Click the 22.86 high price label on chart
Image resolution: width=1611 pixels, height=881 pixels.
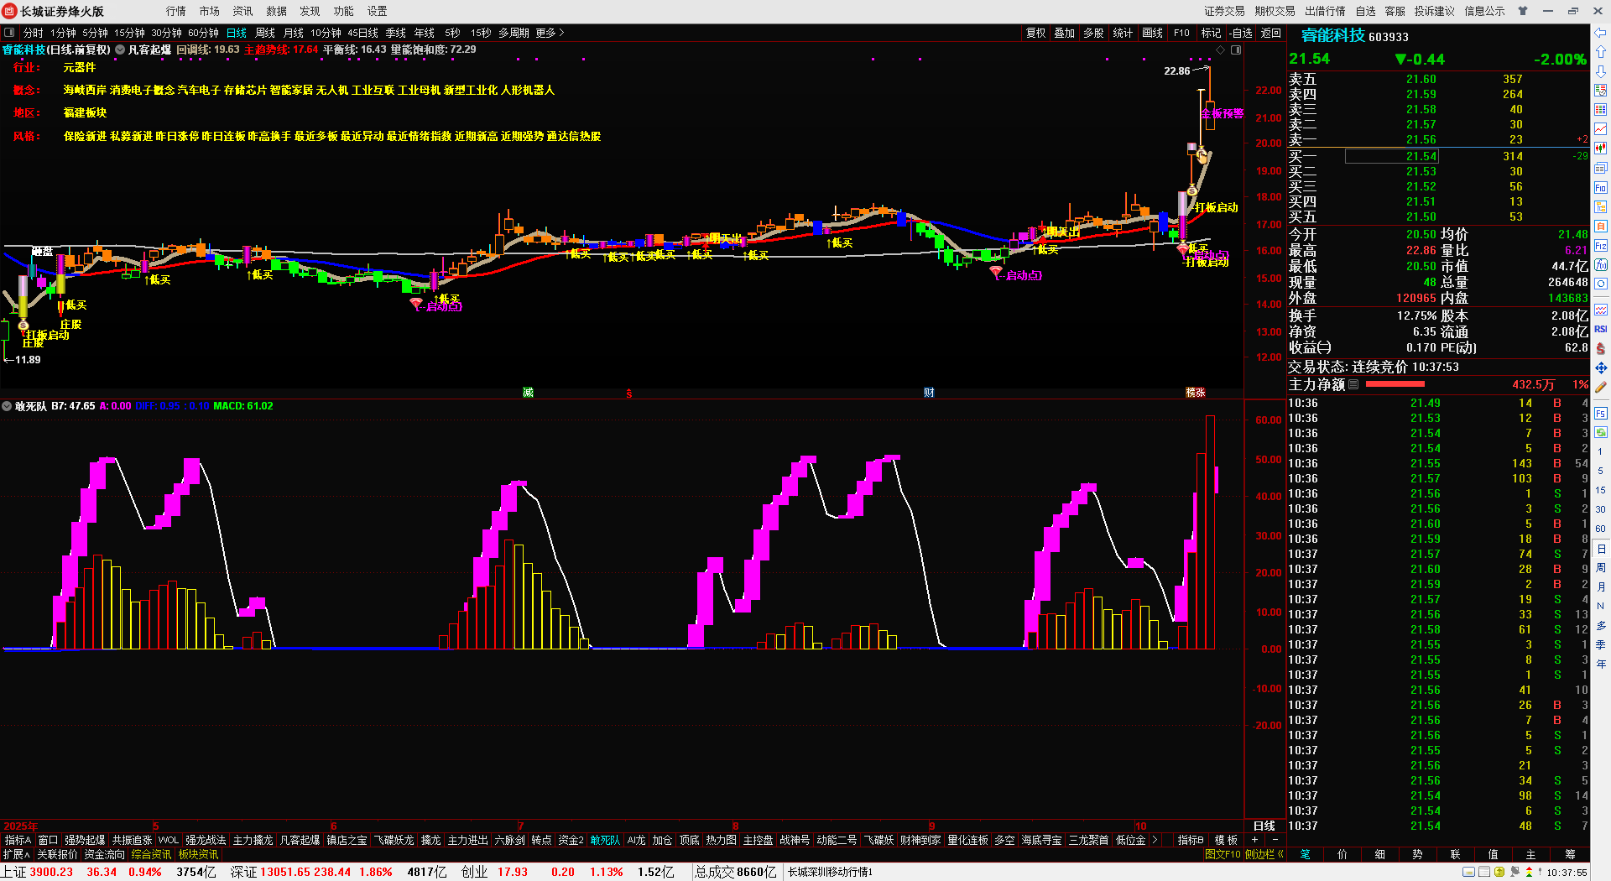(x=1177, y=71)
